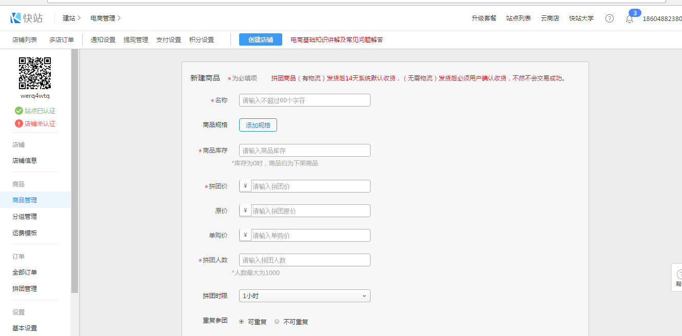
Task: Open 商品管理 in the sidebar
Action: [x=25, y=200]
